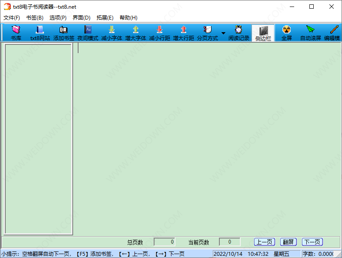The image size is (342, 258).
Task: Start 自动滚屏 auto scroll
Action: tap(311, 33)
